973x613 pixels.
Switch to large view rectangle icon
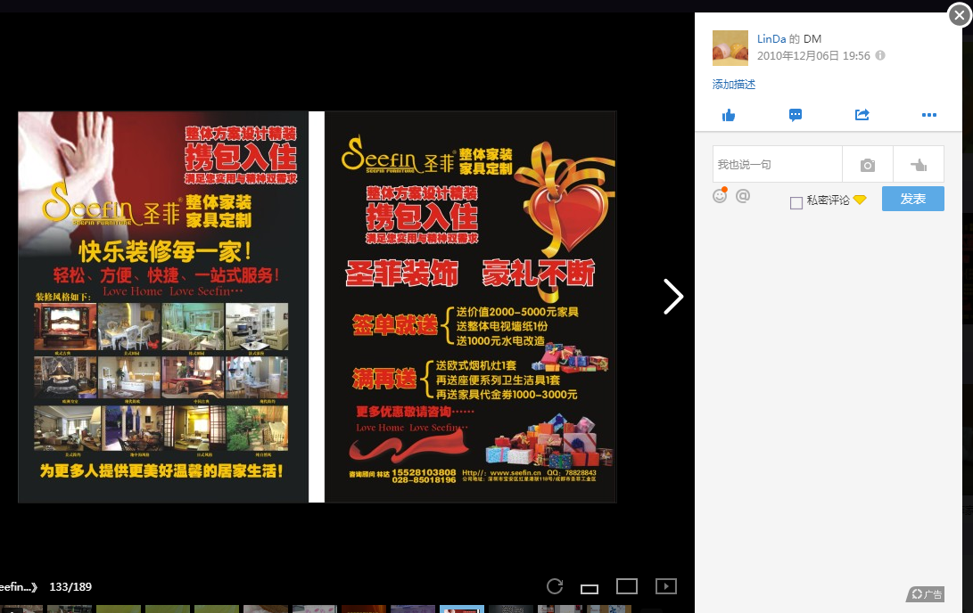click(627, 585)
